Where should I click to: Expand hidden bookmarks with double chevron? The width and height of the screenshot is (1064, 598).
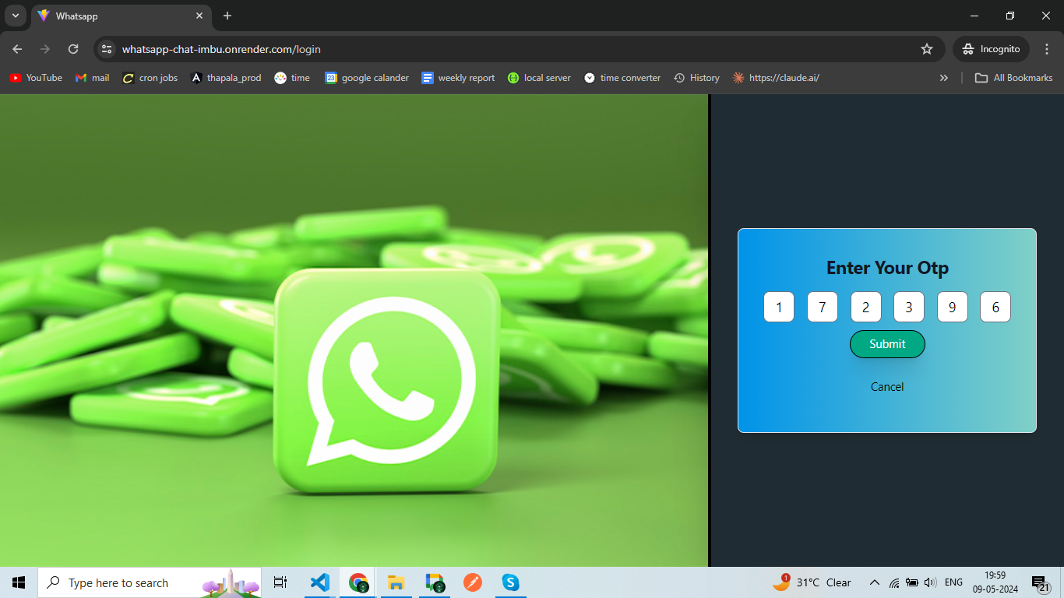click(944, 78)
